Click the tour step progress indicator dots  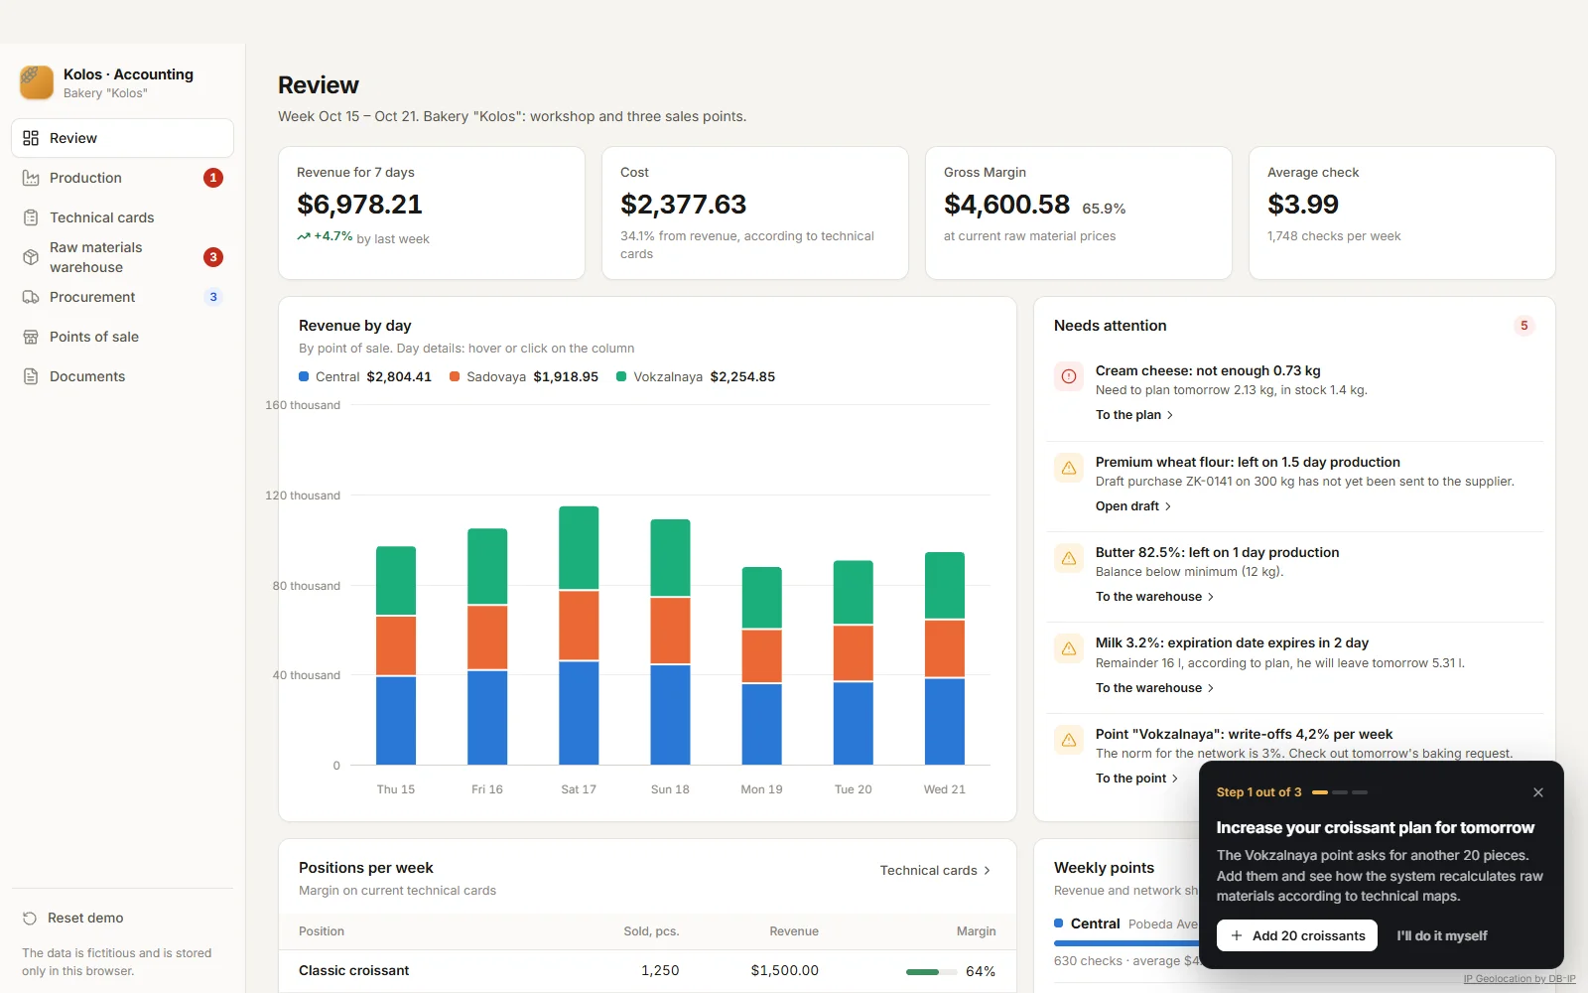pyautogui.click(x=1340, y=792)
